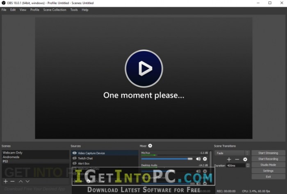
Task: Open the Help menu
Action: [85, 10]
